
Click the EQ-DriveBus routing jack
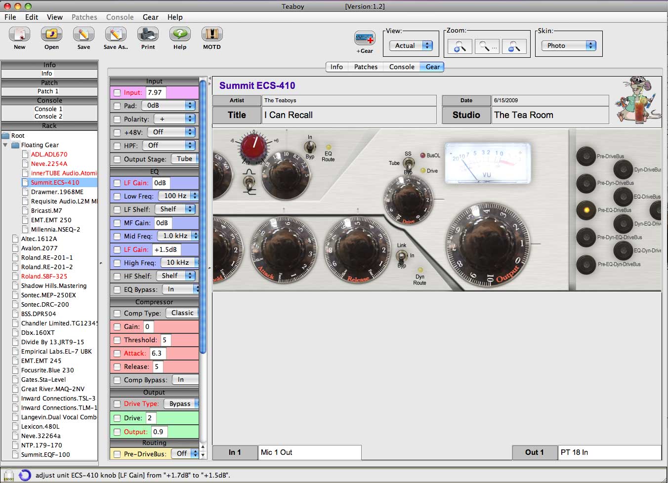pyautogui.click(x=623, y=197)
